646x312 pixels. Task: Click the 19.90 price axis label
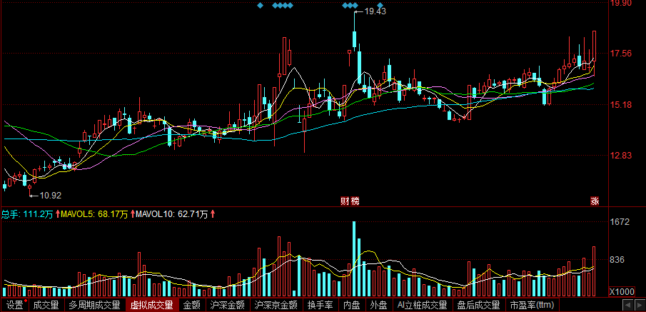pos(620,4)
